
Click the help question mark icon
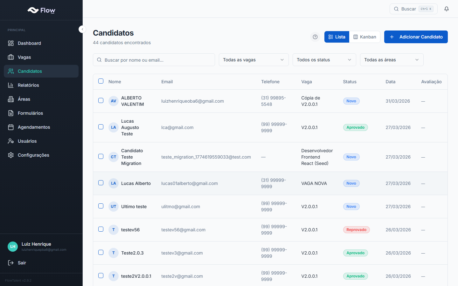(x=315, y=37)
